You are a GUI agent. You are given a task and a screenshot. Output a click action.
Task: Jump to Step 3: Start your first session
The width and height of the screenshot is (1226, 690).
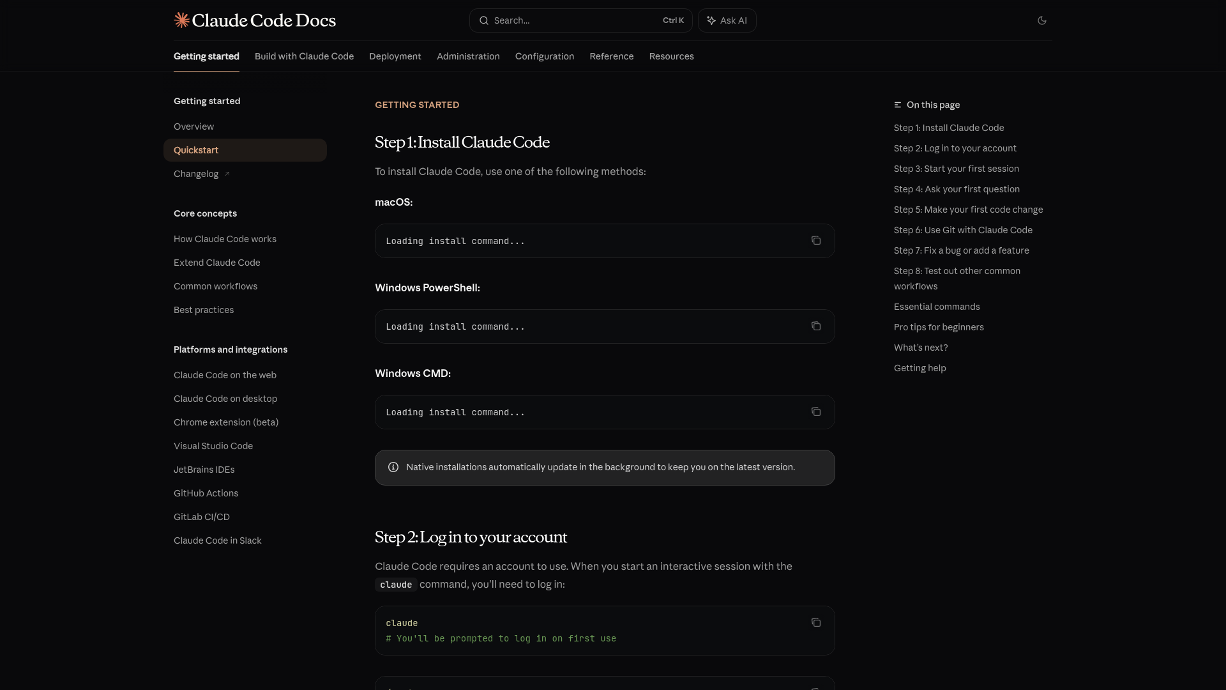coord(957,169)
